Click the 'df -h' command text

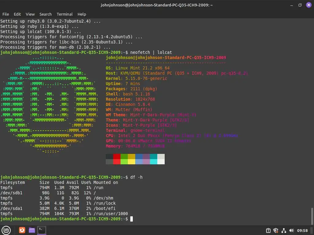(x=136, y=177)
